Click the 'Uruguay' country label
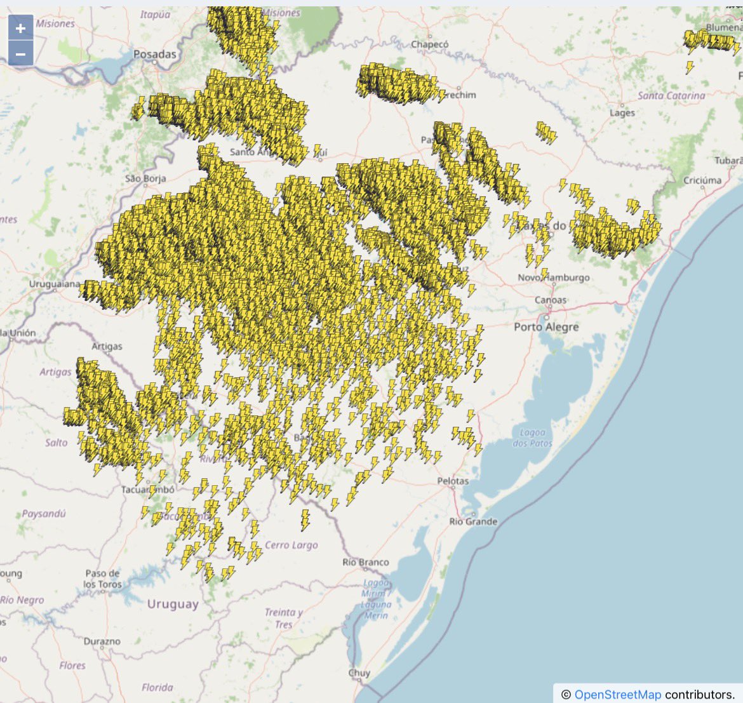The width and height of the screenshot is (743, 703). click(173, 605)
